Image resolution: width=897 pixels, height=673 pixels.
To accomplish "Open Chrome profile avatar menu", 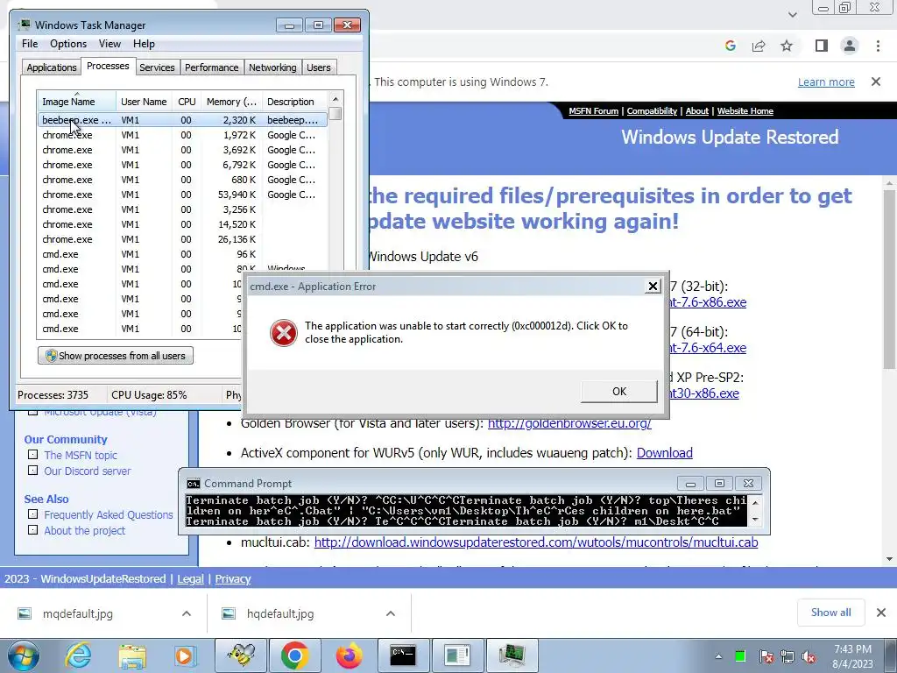I will click(850, 46).
